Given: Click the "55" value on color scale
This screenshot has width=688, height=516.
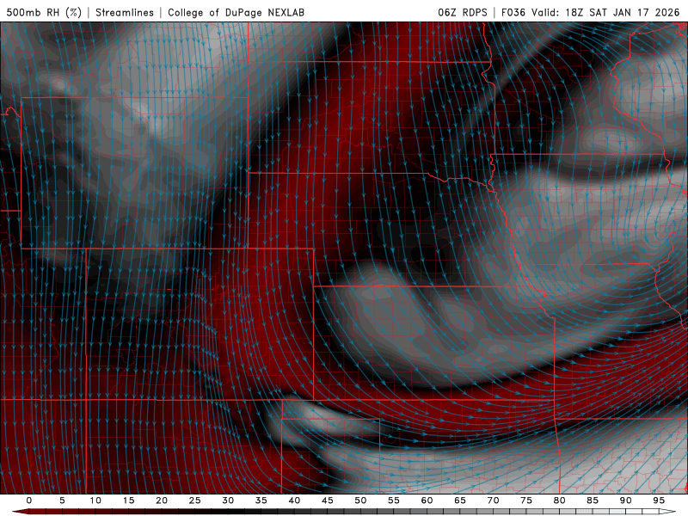Looking at the screenshot, I should point(393,501).
